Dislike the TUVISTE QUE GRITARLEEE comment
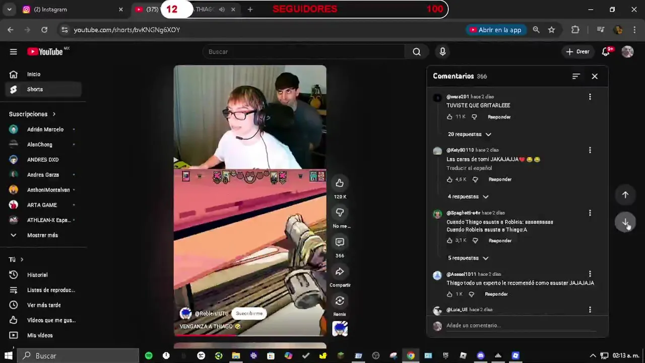Image resolution: width=645 pixels, height=363 pixels. pos(474,117)
